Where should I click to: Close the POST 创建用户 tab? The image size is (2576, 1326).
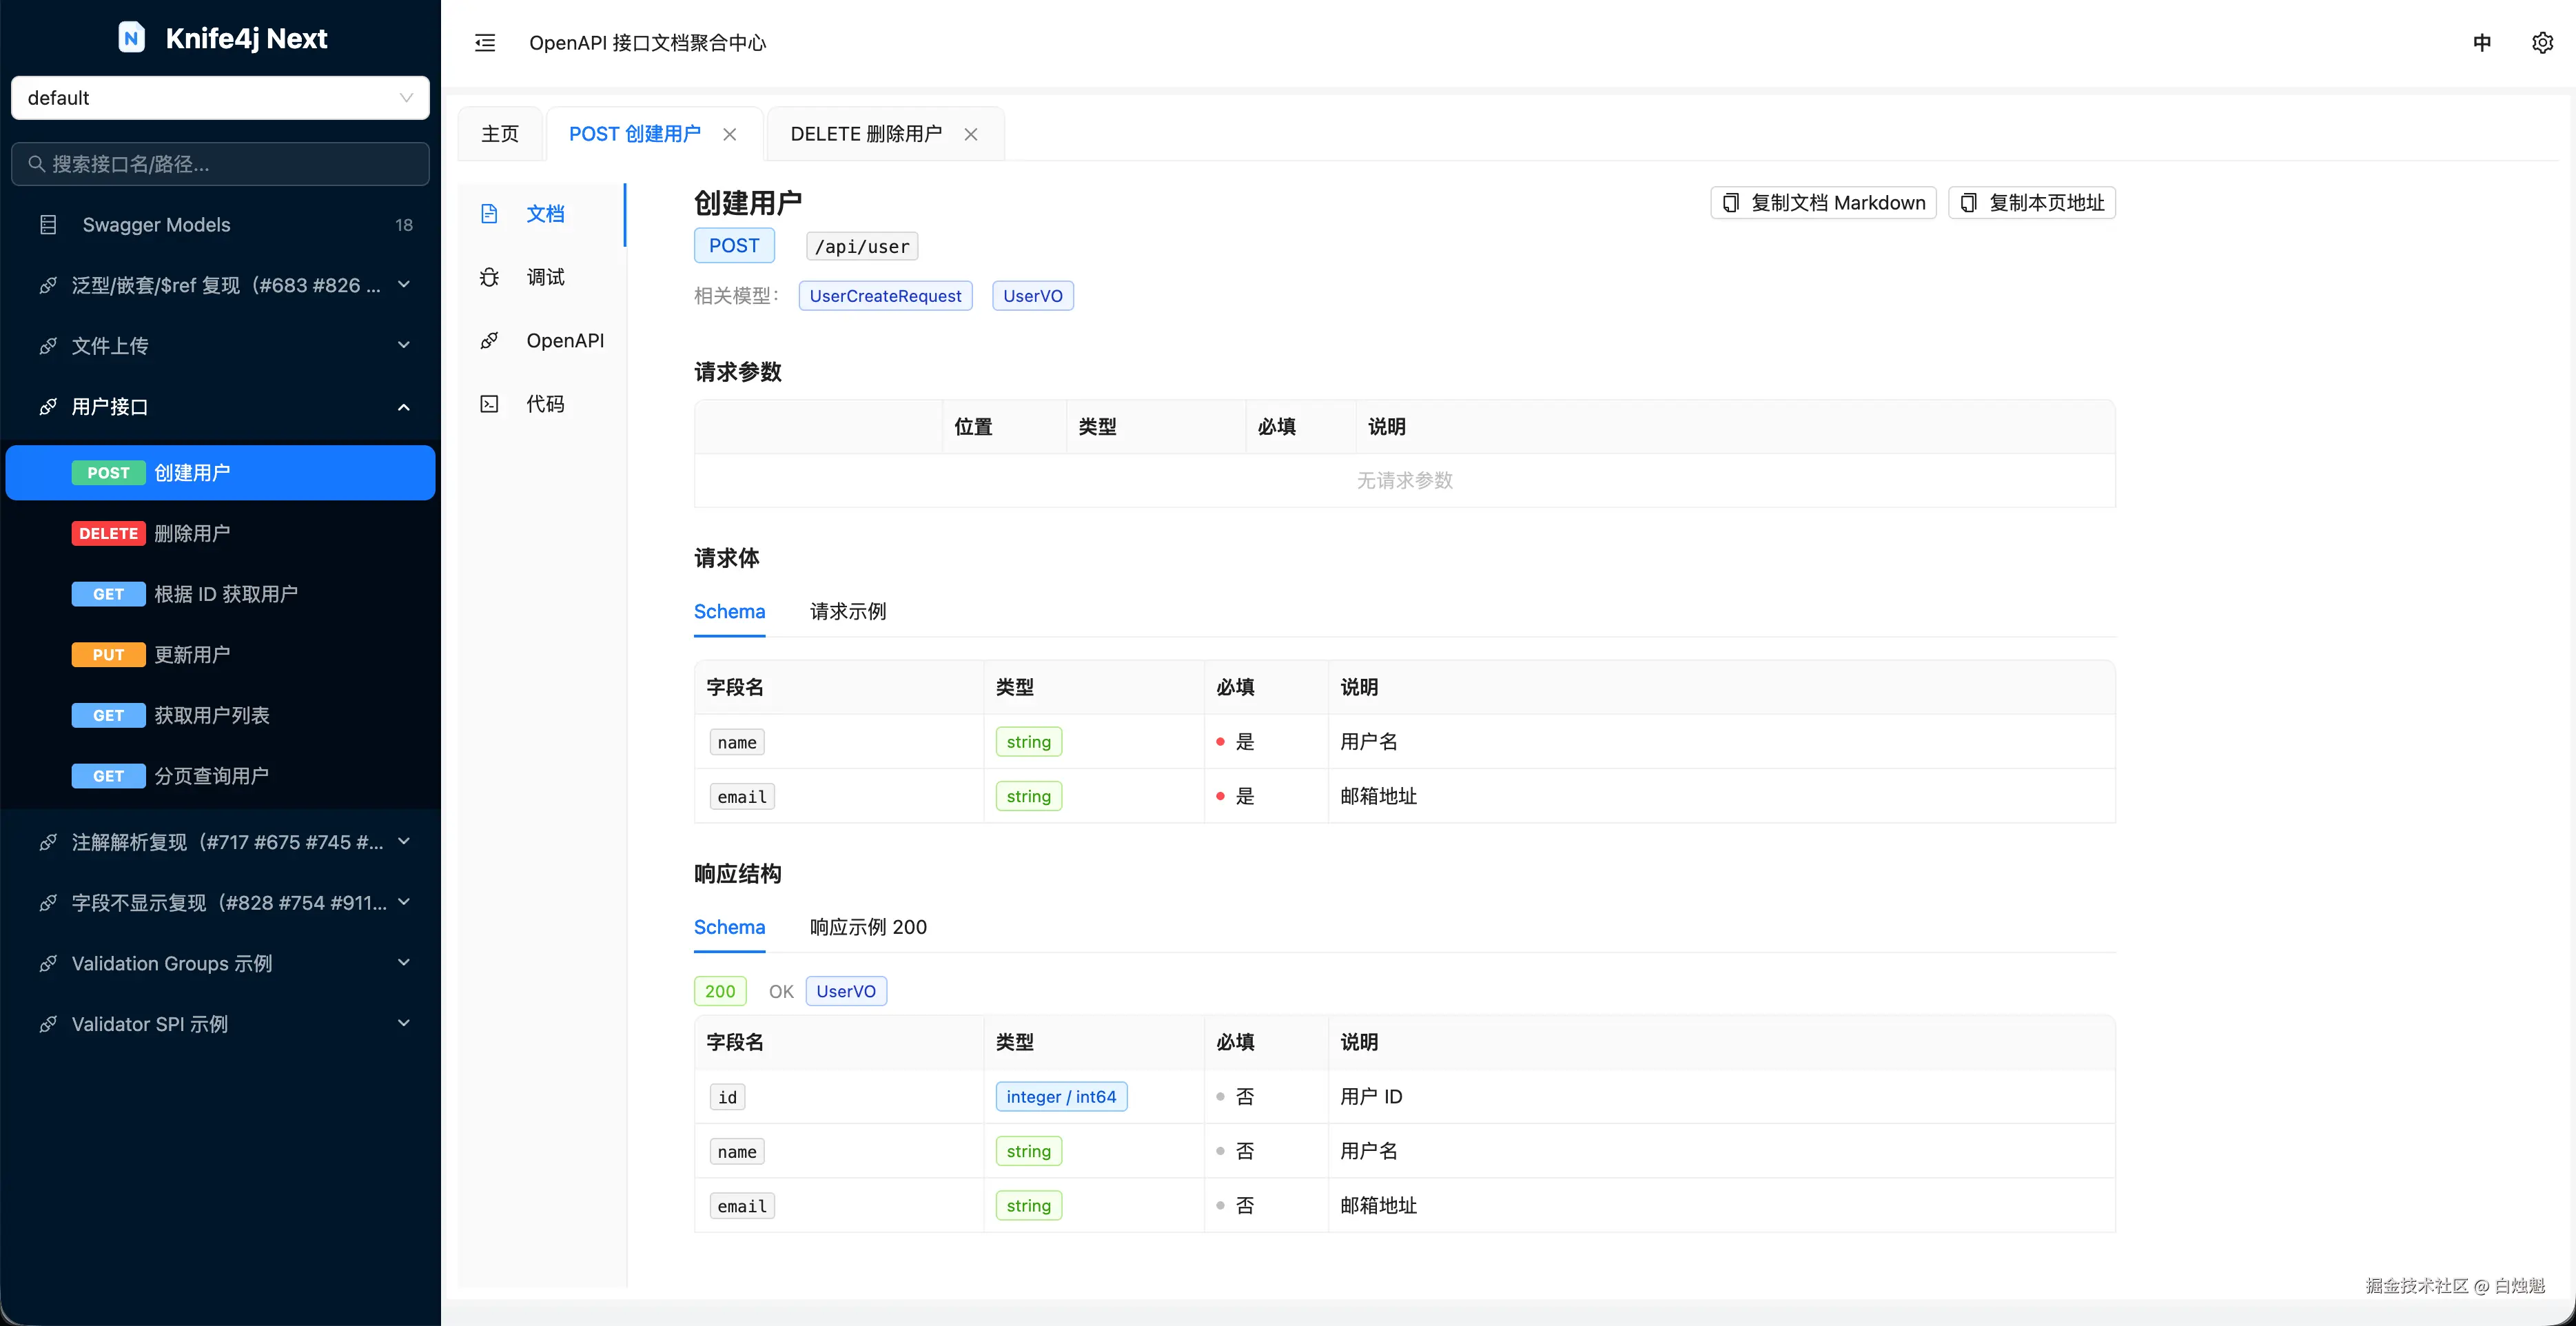click(730, 134)
